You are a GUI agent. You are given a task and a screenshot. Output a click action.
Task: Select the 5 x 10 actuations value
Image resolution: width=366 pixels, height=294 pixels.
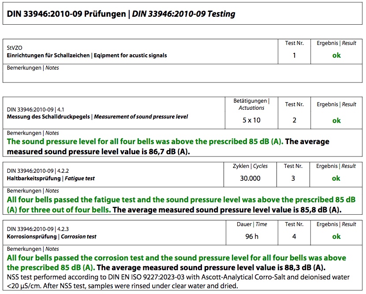(251, 120)
